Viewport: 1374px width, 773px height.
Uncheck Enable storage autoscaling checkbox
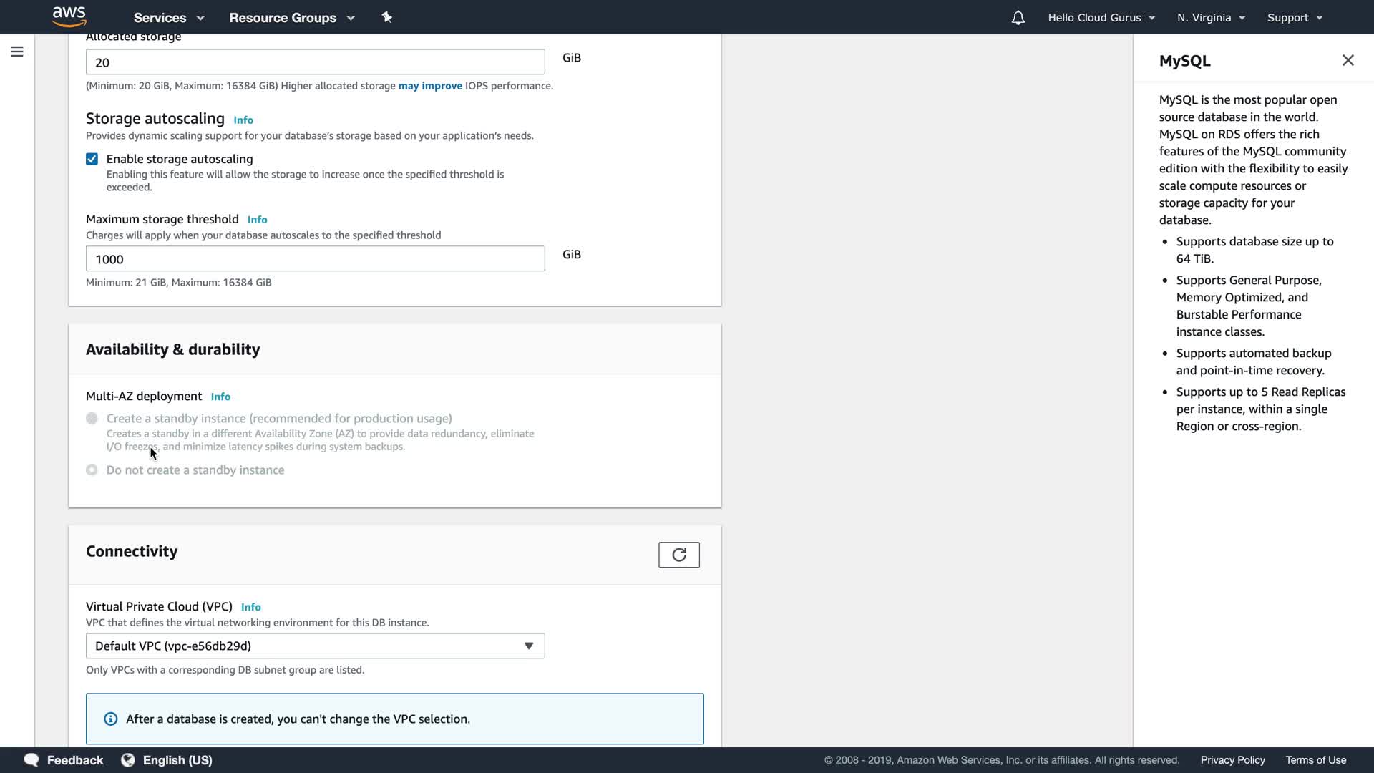click(92, 159)
